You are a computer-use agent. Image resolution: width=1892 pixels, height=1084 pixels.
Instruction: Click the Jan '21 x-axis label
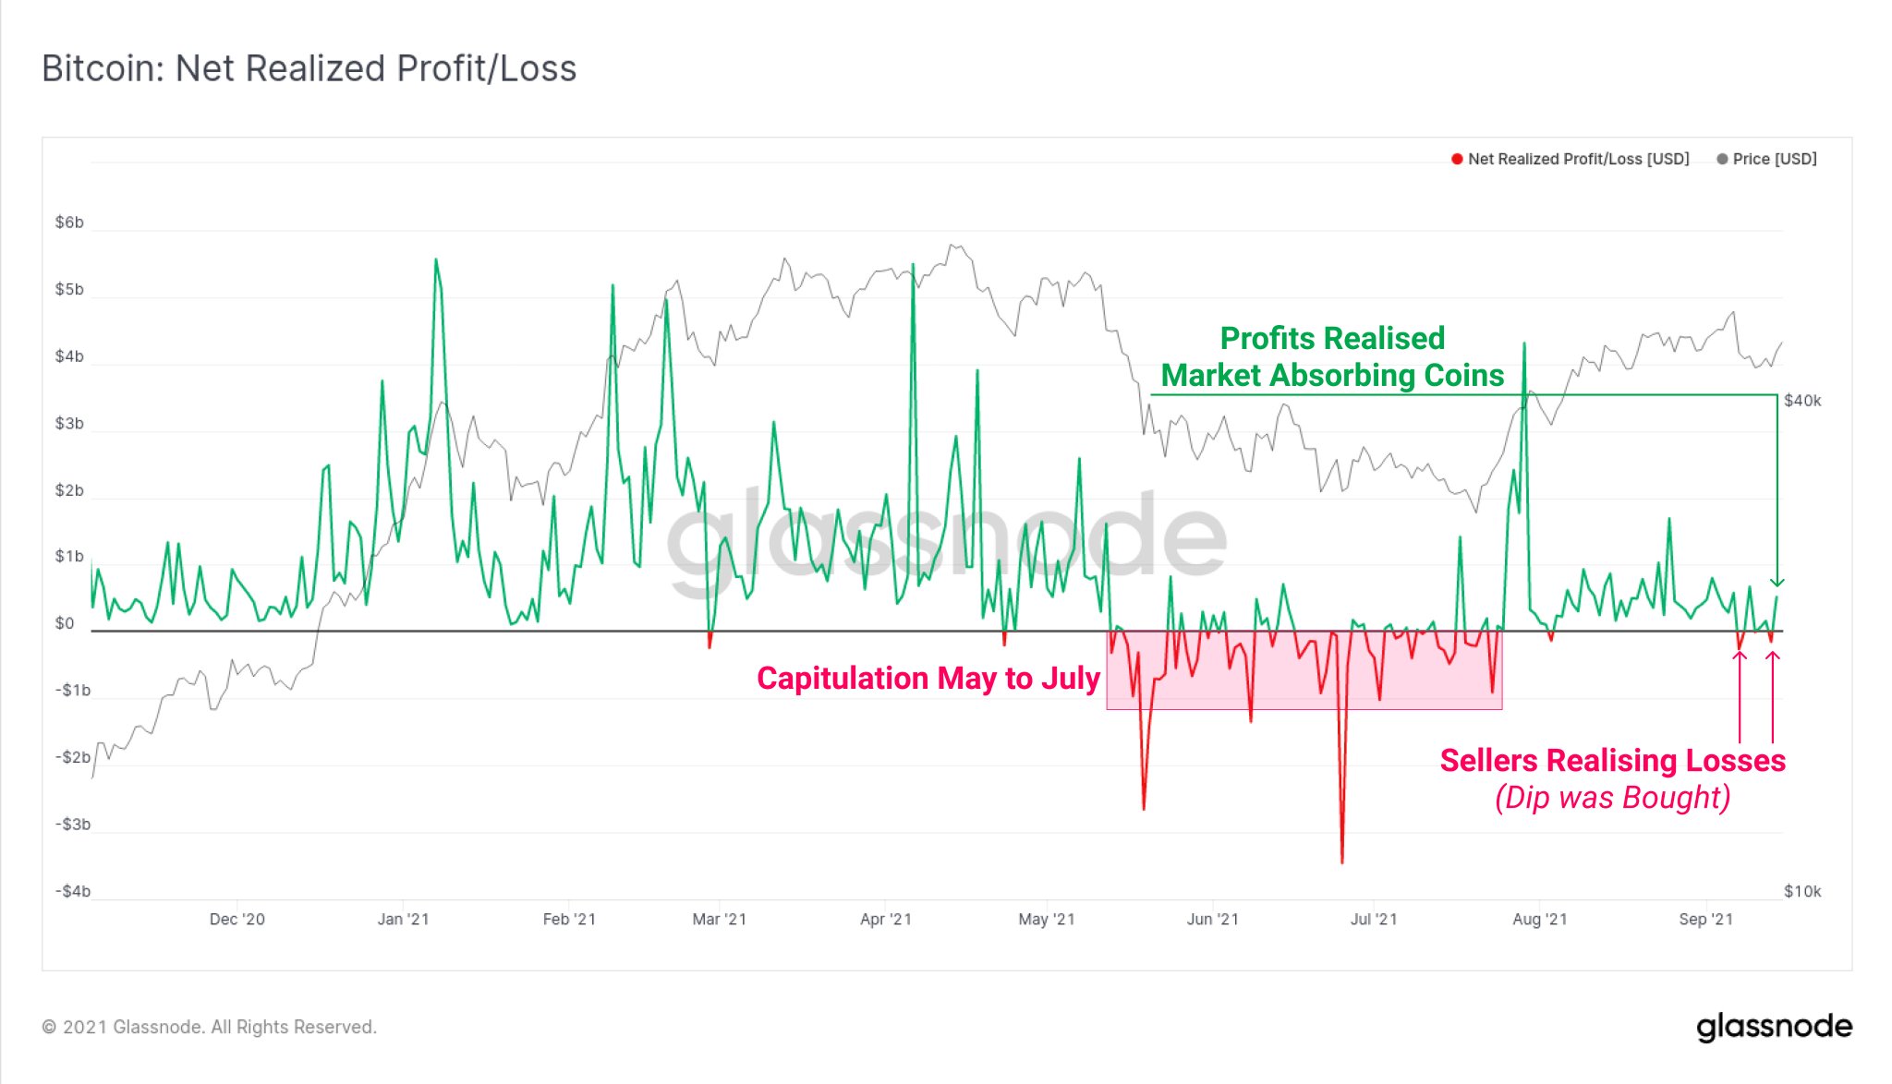coord(403,919)
